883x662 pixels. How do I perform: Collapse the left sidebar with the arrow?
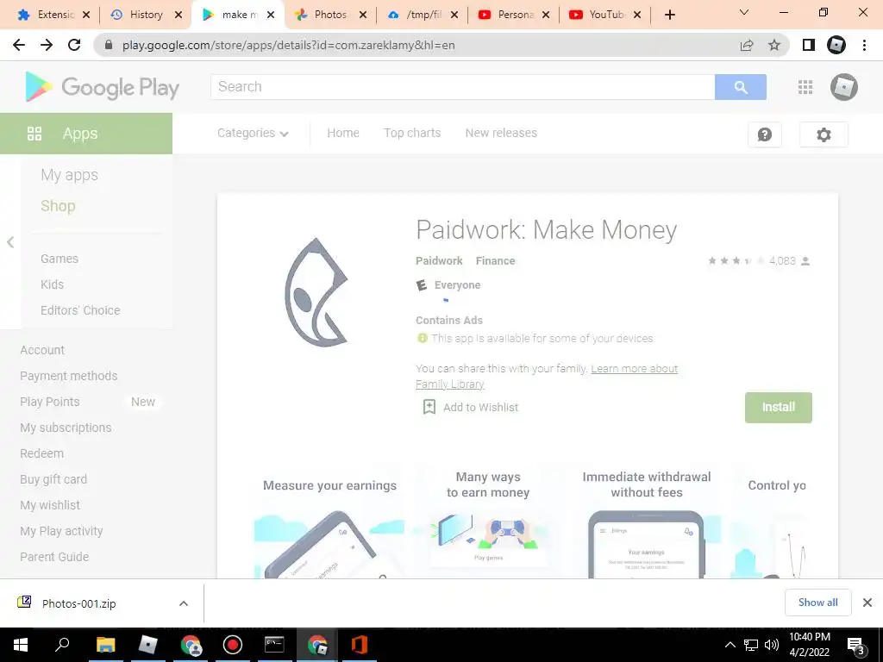tap(10, 242)
